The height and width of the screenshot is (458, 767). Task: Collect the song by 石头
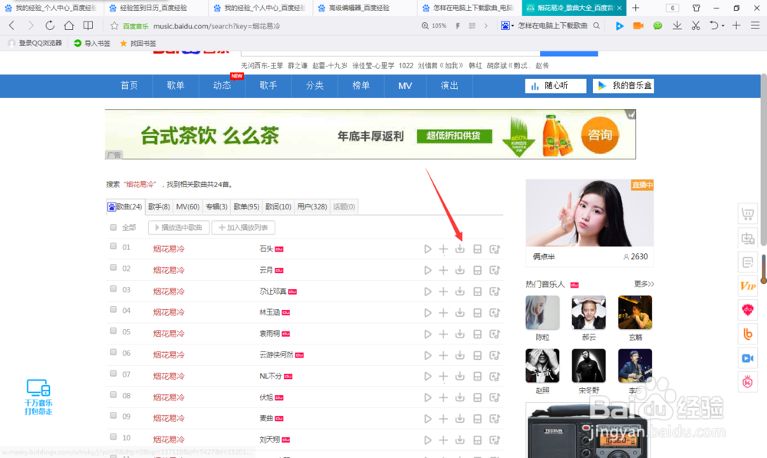pyautogui.click(x=477, y=249)
